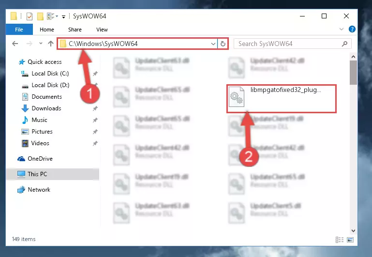This screenshot has height=257, width=372.
Task: Expand the address bar history dropdown
Action: coord(213,44)
